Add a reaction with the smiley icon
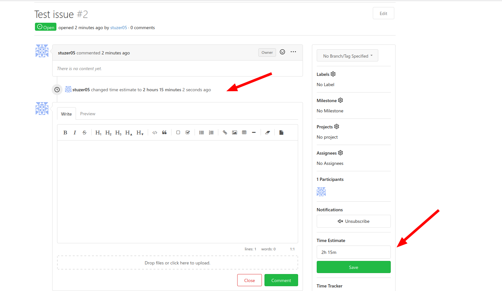The width and height of the screenshot is (502, 291). (x=282, y=52)
